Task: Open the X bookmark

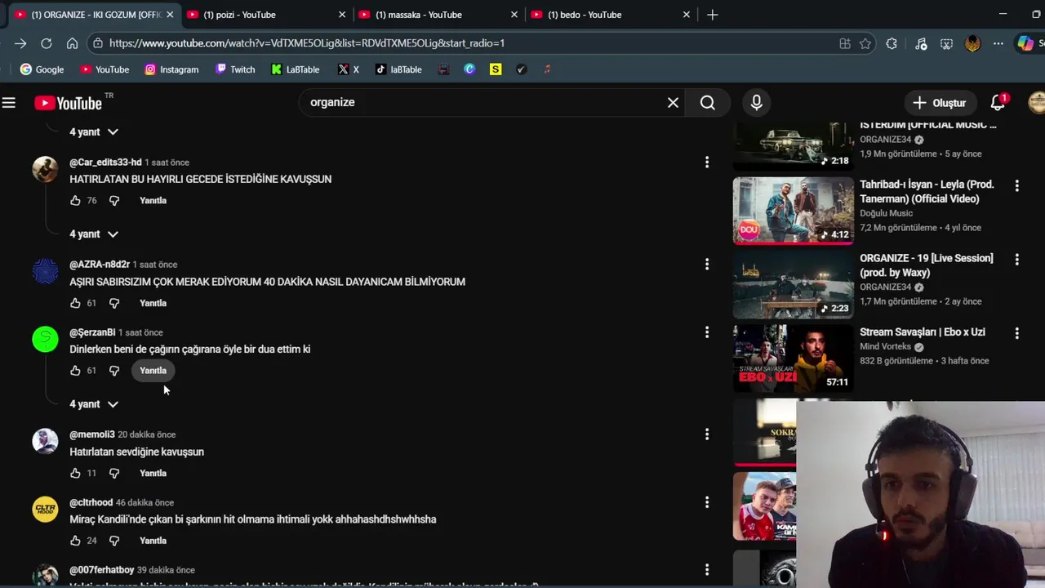Action: [349, 69]
